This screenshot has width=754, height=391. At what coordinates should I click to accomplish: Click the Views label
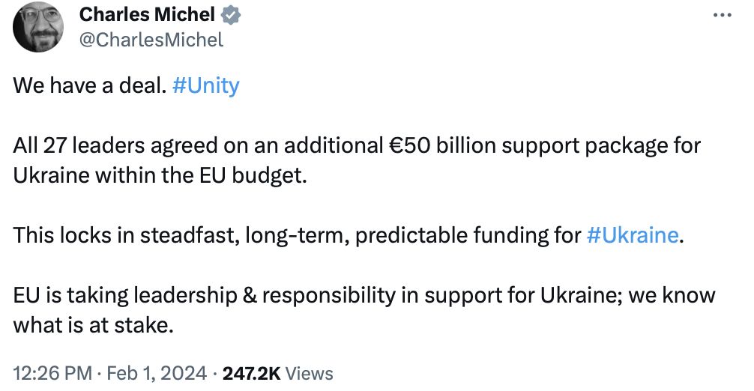click(310, 372)
